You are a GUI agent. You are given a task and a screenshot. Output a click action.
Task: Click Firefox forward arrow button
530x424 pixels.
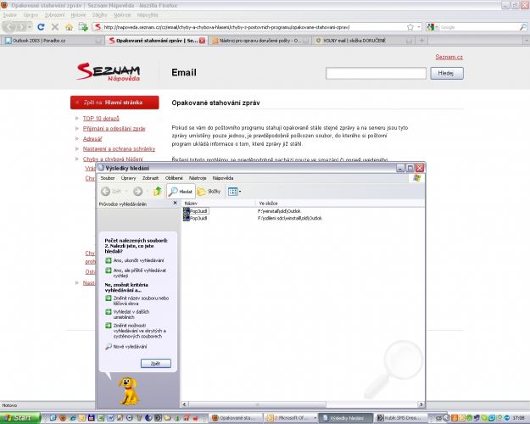[x=21, y=26]
